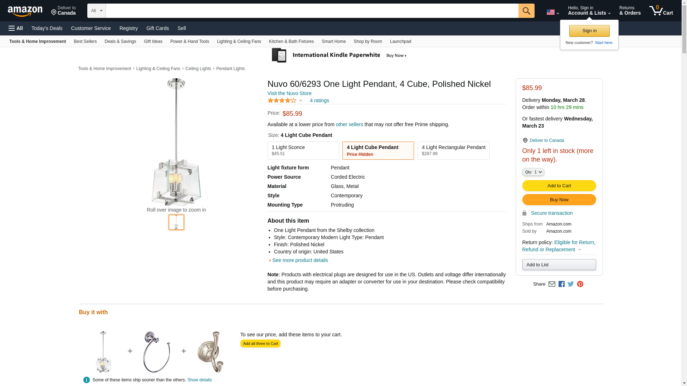Screen dimensions: 687x386
Task: Go to Amazon home logo
Action: point(25,11)
